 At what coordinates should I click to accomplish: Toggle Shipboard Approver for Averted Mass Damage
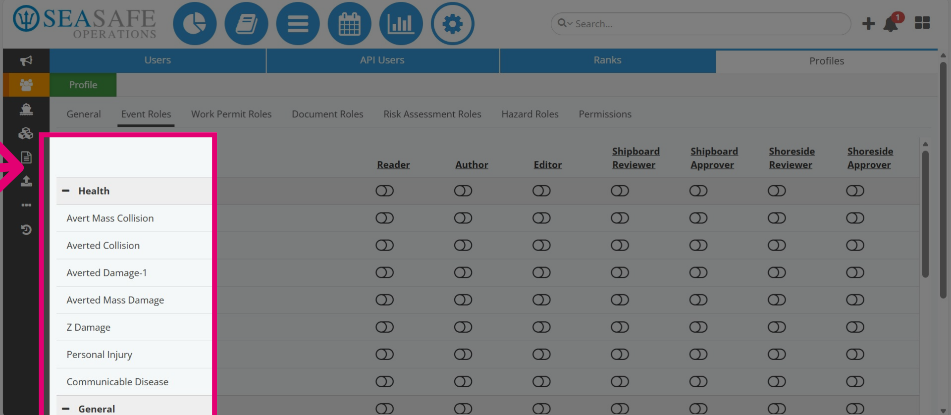[698, 300]
